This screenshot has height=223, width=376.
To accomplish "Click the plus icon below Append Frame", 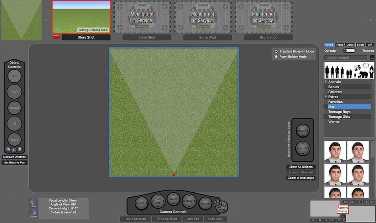I will pos(342,216).
